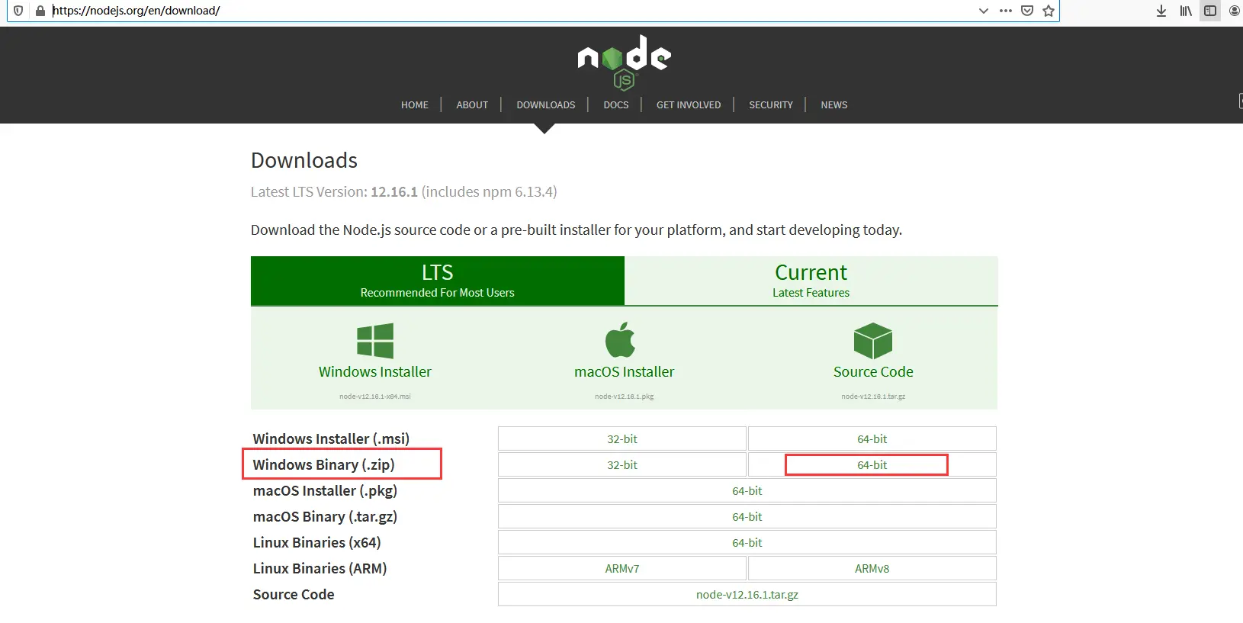Download Linux Binaries ARMv7
This screenshot has height=623, width=1243.
pyautogui.click(x=622, y=568)
